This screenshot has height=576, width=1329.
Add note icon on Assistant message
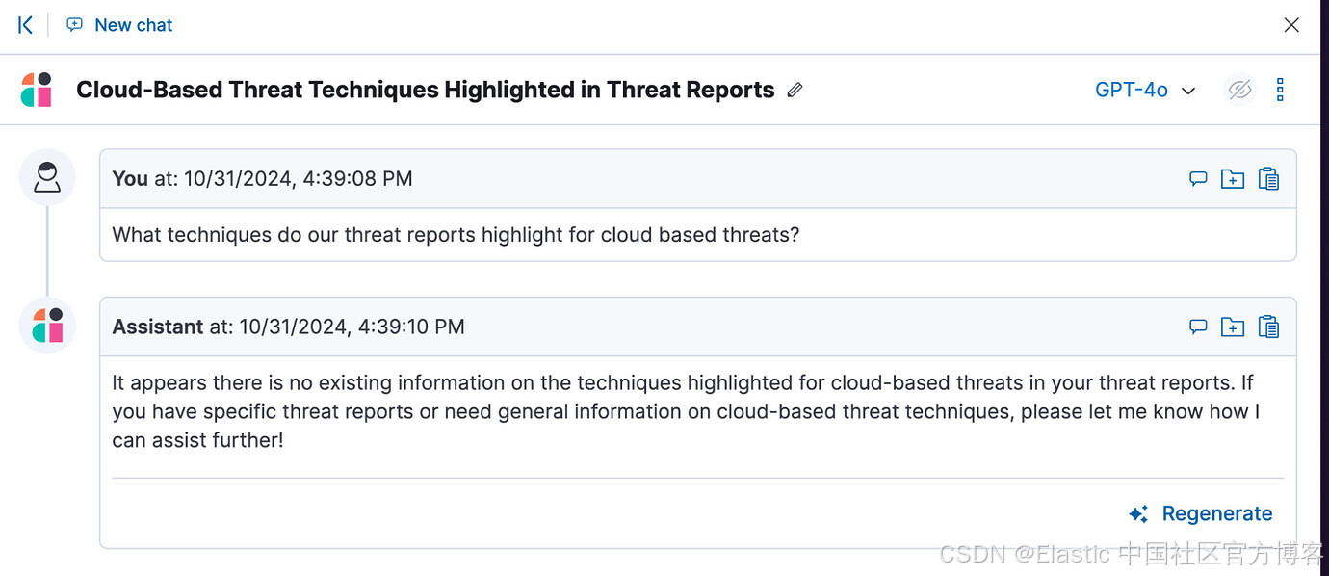[x=1198, y=327]
